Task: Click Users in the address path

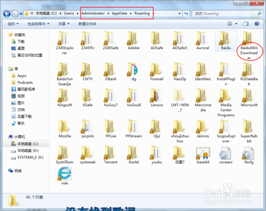Action: click(x=69, y=13)
